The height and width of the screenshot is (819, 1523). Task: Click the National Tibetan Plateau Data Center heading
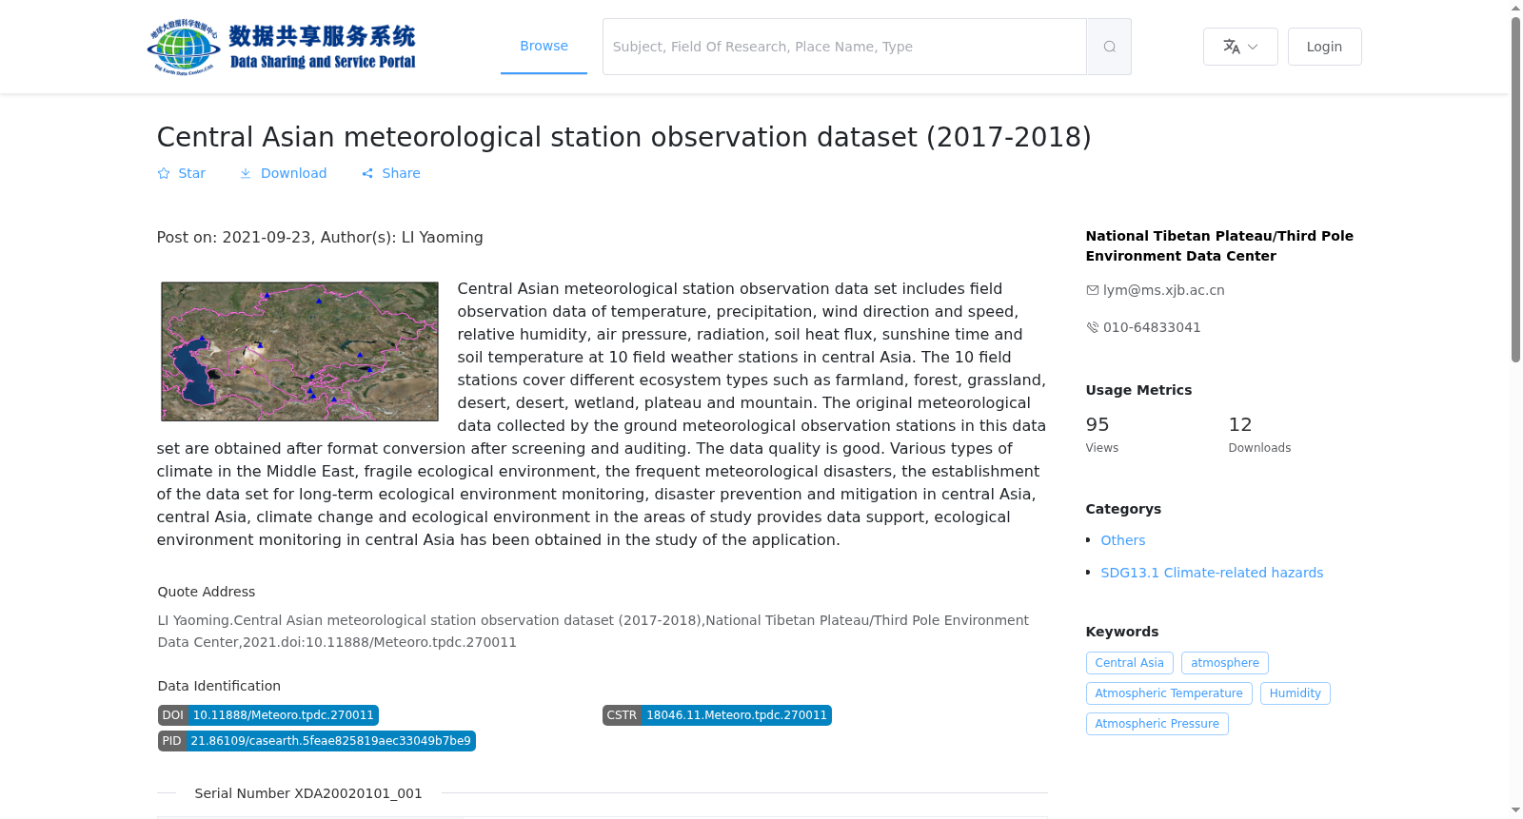click(x=1219, y=245)
